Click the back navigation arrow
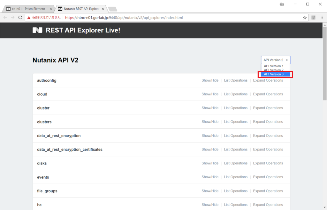This screenshot has height=210, width=327. point(5,17)
